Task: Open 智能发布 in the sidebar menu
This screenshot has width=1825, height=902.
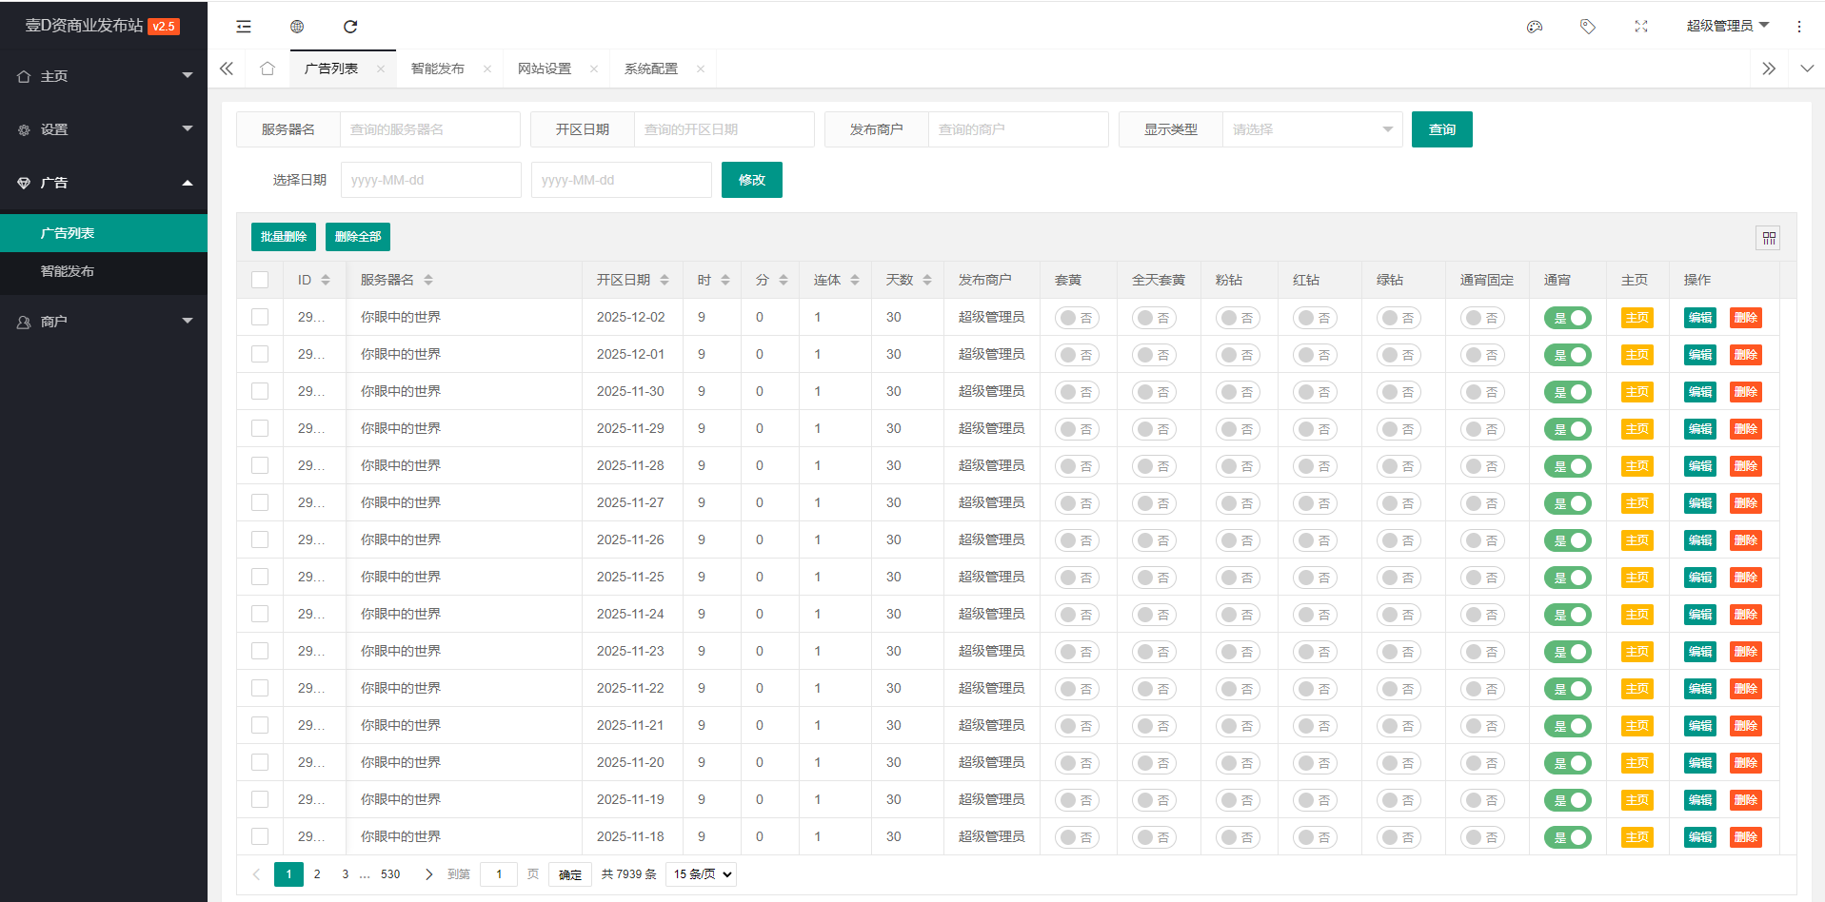Action: coord(68,271)
